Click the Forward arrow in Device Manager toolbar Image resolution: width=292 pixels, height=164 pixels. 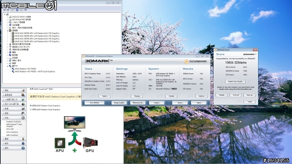[x=8, y=10]
